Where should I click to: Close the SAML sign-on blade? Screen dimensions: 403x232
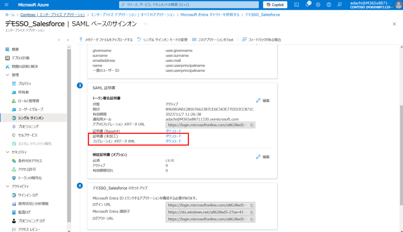pyautogui.click(x=394, y=24)
